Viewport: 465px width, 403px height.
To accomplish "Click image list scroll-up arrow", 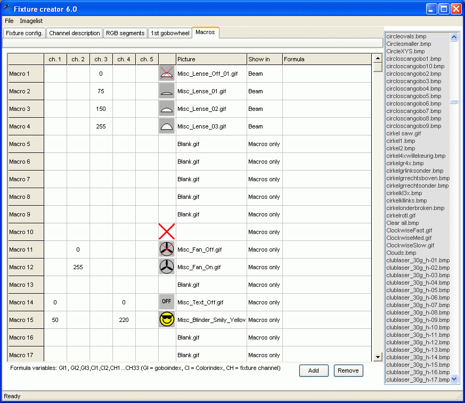I will (x=454, y=37).
